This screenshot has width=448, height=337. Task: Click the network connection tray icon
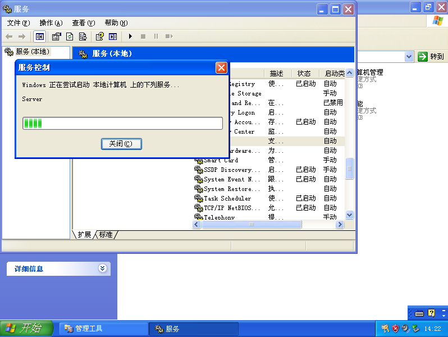(415, 329)
